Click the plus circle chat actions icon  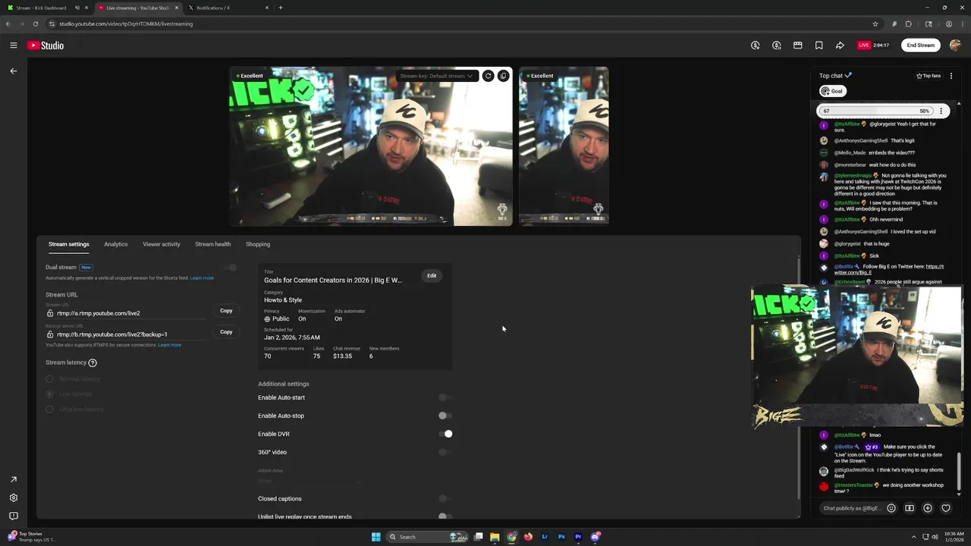[x=928, y=508]
